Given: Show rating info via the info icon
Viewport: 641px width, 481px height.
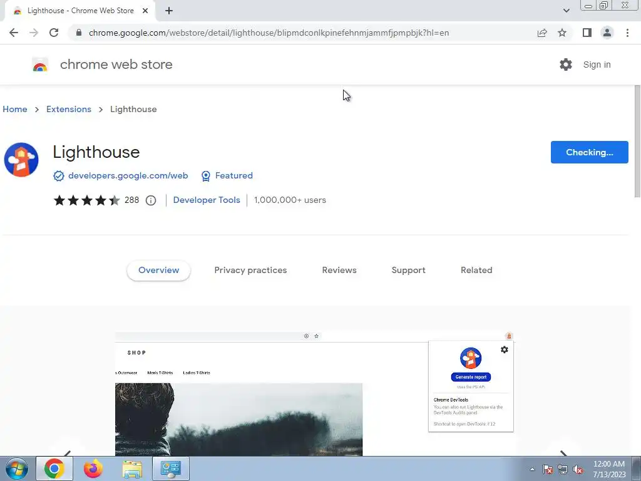Looking at the screenshot, I should pos(151,200).
